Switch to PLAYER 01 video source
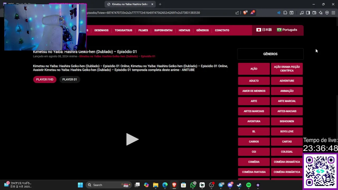The width and height of the screenshot is (338, 190). click(69, 79)
